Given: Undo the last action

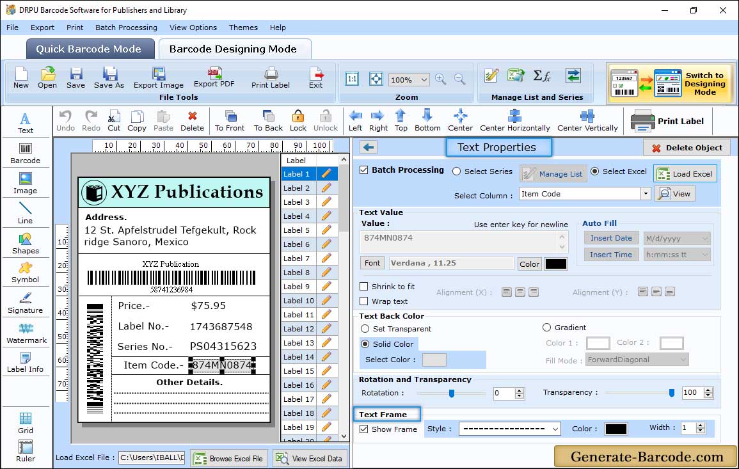Looking at the screenshot, I should point(65,121).
